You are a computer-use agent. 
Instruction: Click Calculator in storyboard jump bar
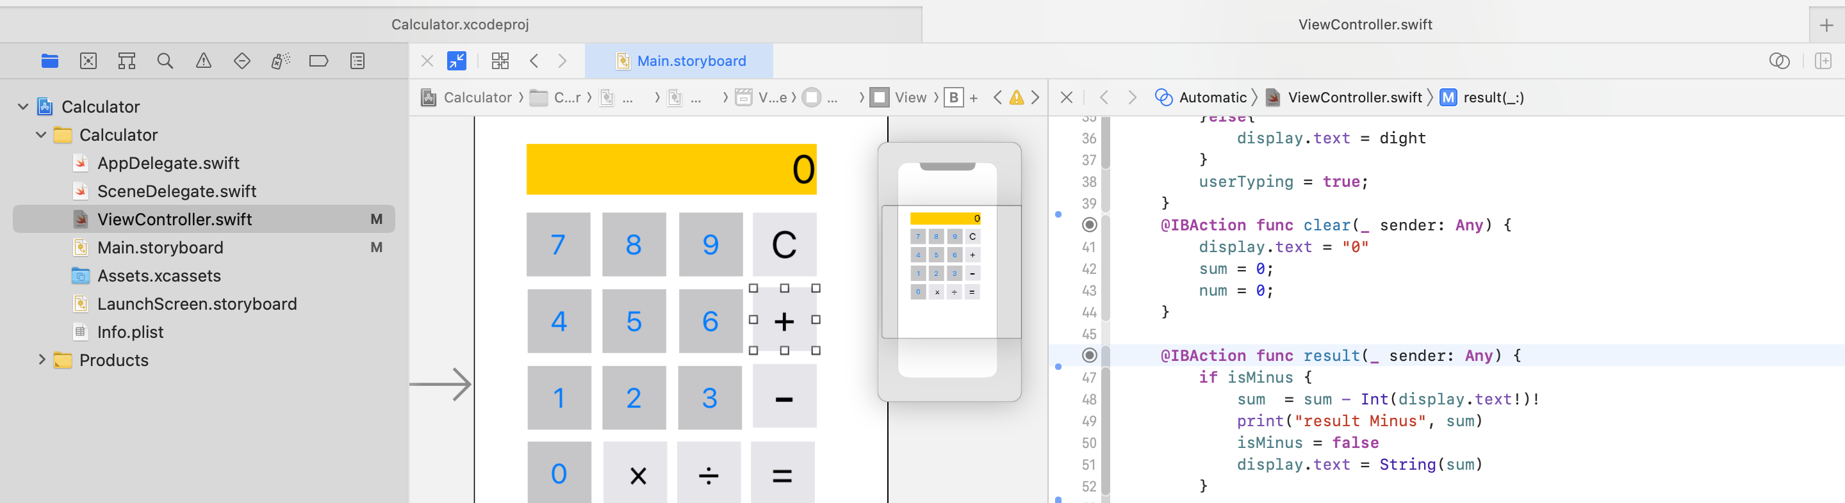coord(467,97)
